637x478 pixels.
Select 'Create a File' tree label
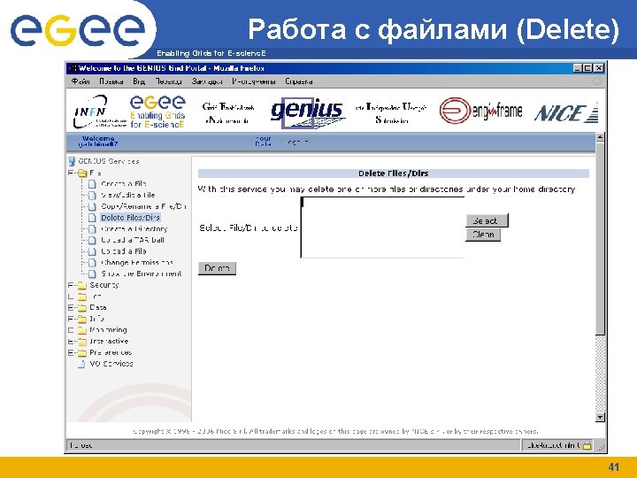pyautogui.click(x=124, y=184)
